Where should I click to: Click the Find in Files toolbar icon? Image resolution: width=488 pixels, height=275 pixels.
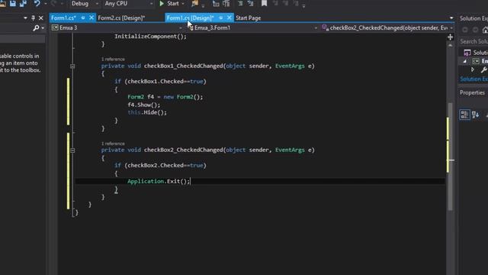click(x=195, y=4)
